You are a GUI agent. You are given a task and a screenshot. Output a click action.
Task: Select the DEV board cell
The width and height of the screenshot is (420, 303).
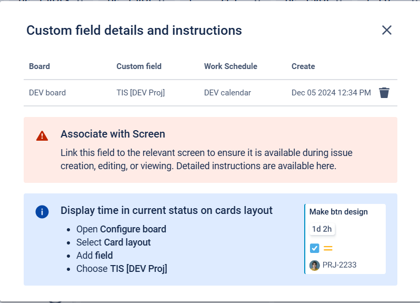tap(47, 93)
